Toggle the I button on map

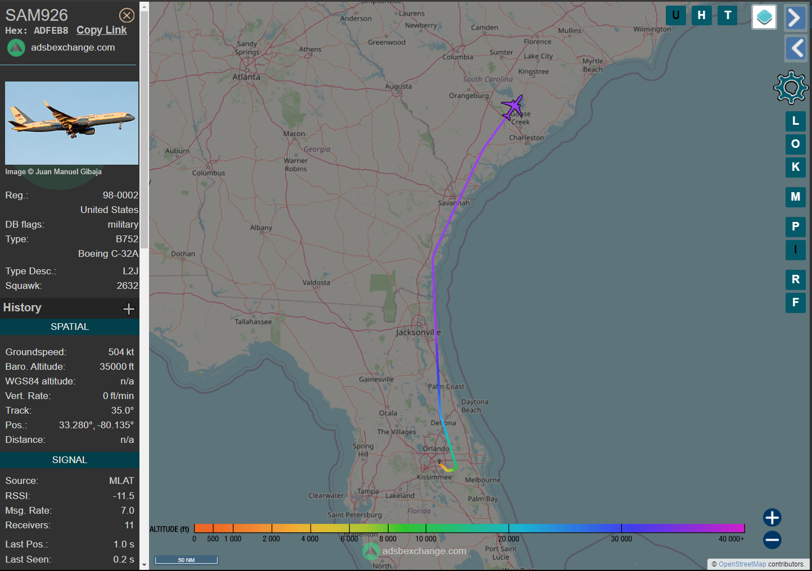[795, 250]
